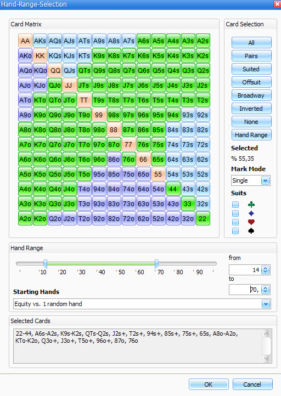Click into the 'to' range input field
Screen dimensions: 281x396
pos(245,290)
